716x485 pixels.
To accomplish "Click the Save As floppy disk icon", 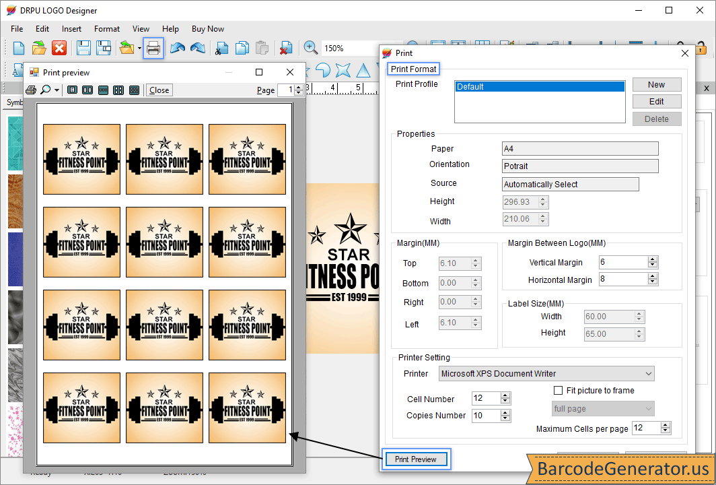I will tap(104, 48).
